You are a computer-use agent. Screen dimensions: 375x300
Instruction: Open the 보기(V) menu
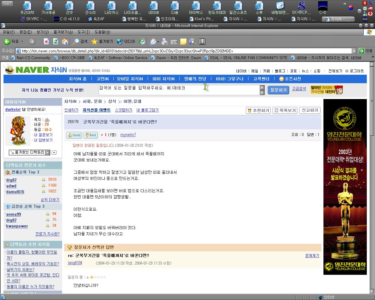(x=43, y=32)
